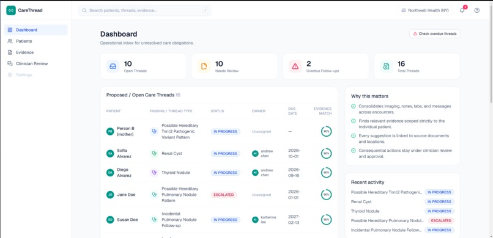Click Diego Alvarez avatar badge

pos(110,173)
